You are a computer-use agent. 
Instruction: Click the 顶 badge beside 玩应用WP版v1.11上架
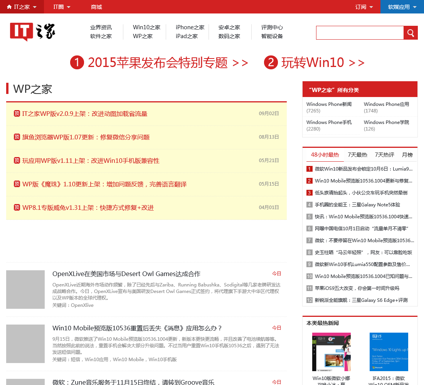[17, 161]
